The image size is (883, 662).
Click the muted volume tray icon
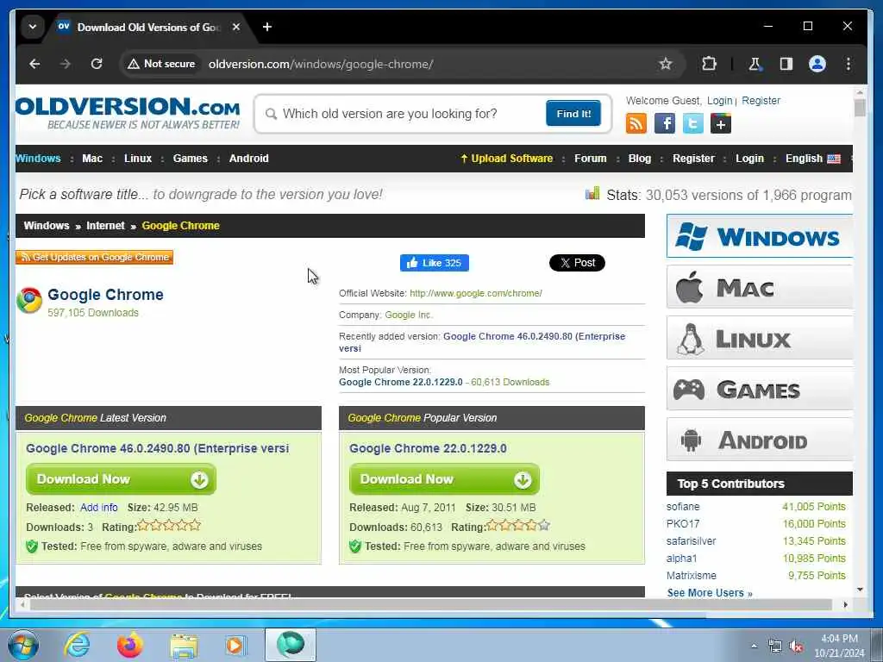click(x=796, y=646)
